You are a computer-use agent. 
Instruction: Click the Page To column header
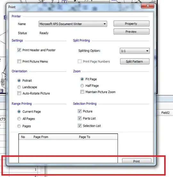85,137
